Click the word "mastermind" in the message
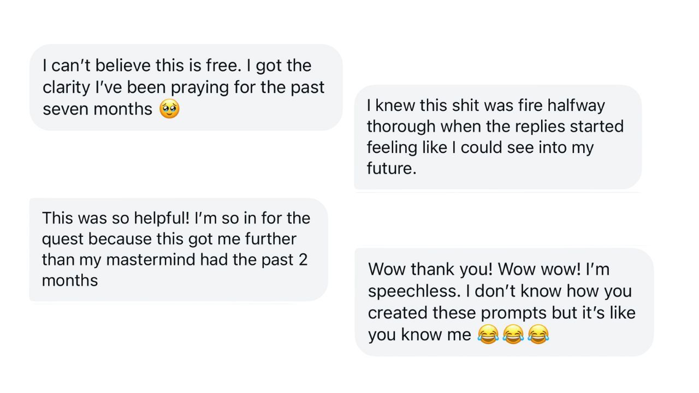The image size is (699, 393). point(150,259)
